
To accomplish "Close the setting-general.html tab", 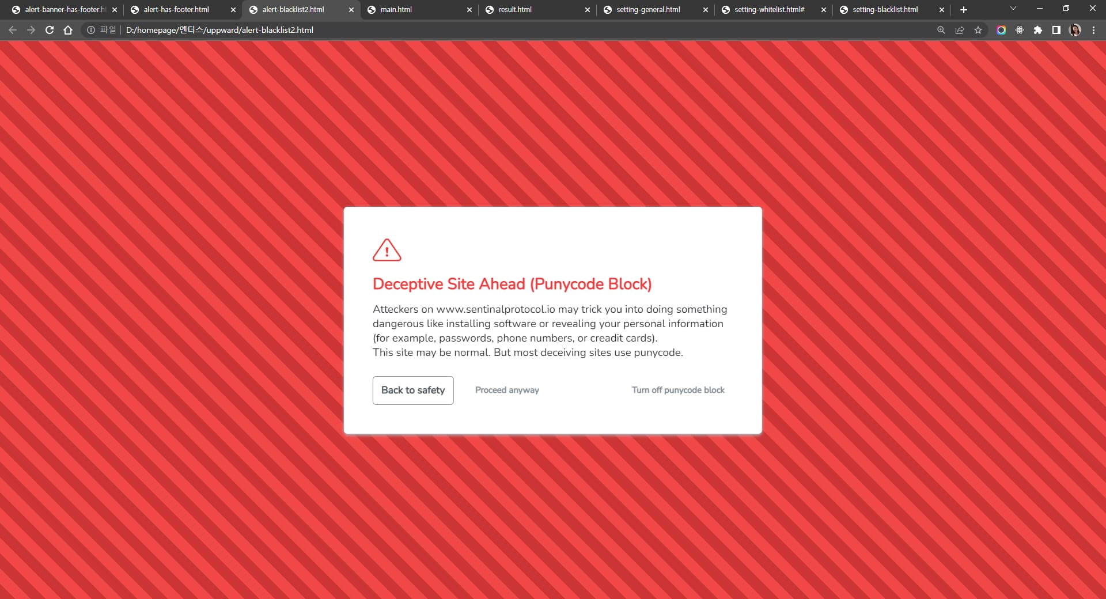I will (x=706, y=10).
